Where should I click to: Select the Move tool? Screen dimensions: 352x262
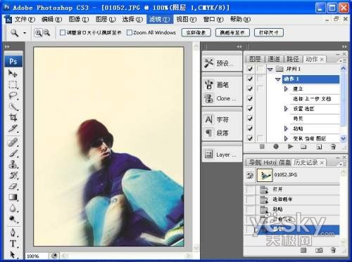click(x=13, y=74)
